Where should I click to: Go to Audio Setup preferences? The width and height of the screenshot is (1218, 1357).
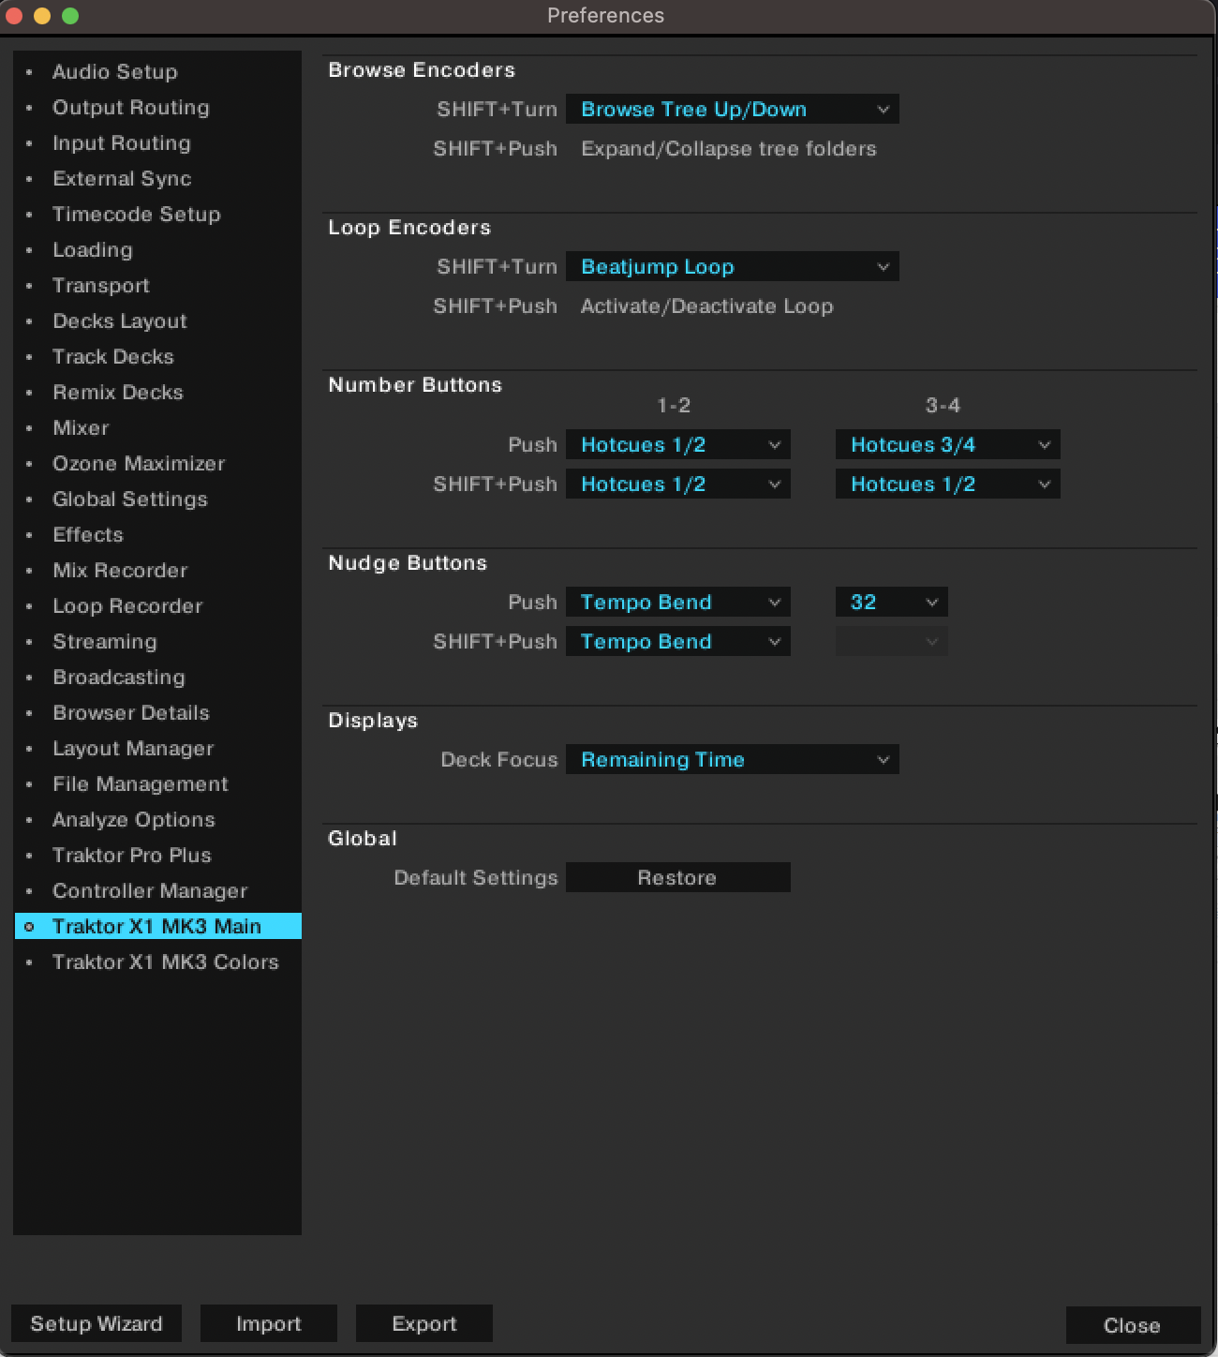(x=115, y=72)
